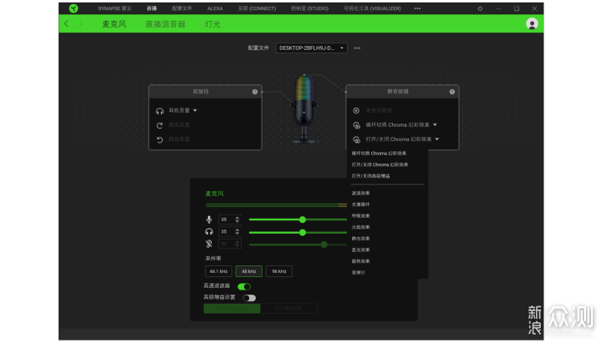Click the overflow dots in the top menu bar
602x343 pixels.
[x=417, y=8]
